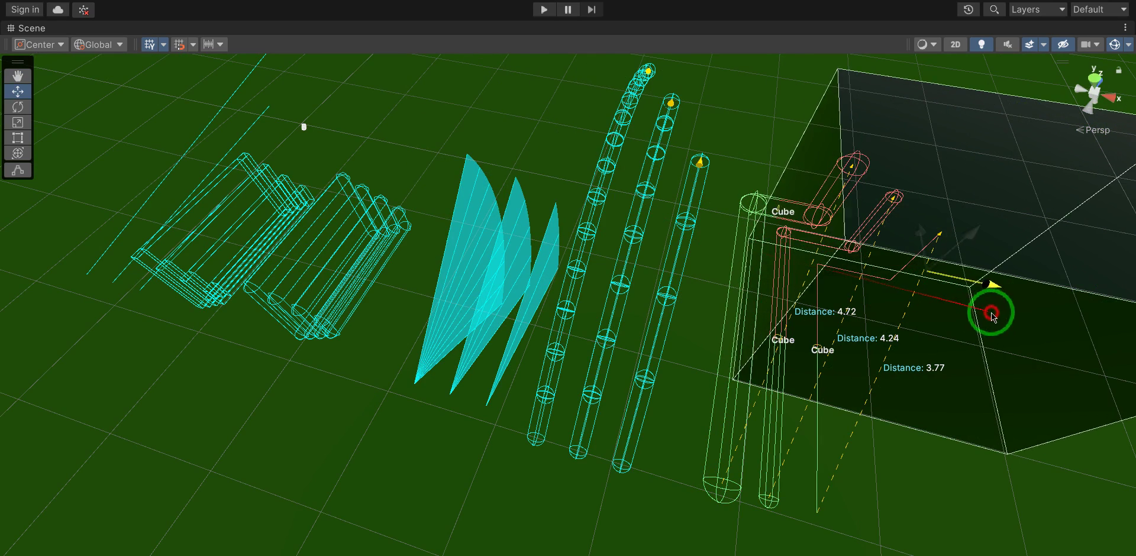The image size is (1136, 556).
Task: Open the Layers dropdown
Action: pos(1037,9)
